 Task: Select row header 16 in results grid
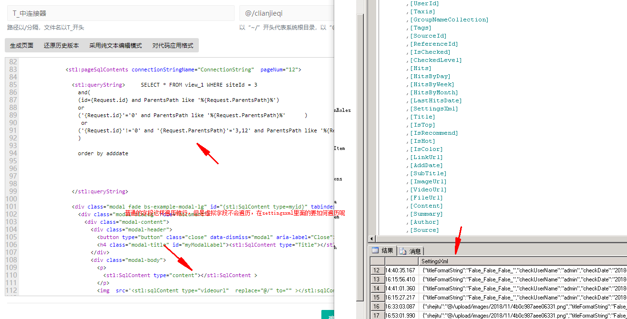pyautogui.click(x=377, y=307)
